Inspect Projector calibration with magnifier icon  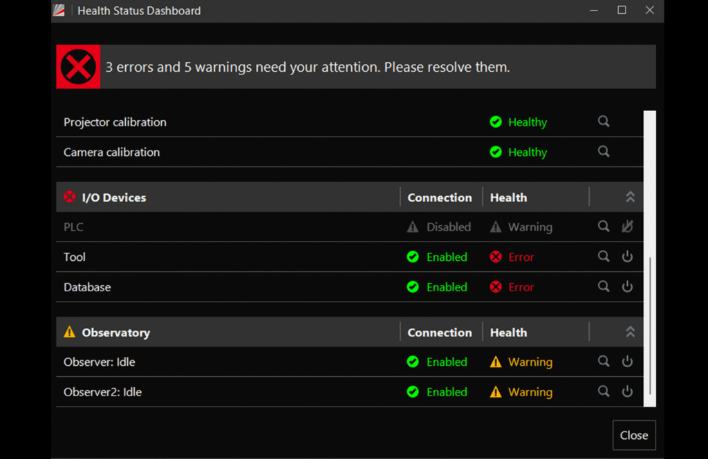click(x=604, y=121)
